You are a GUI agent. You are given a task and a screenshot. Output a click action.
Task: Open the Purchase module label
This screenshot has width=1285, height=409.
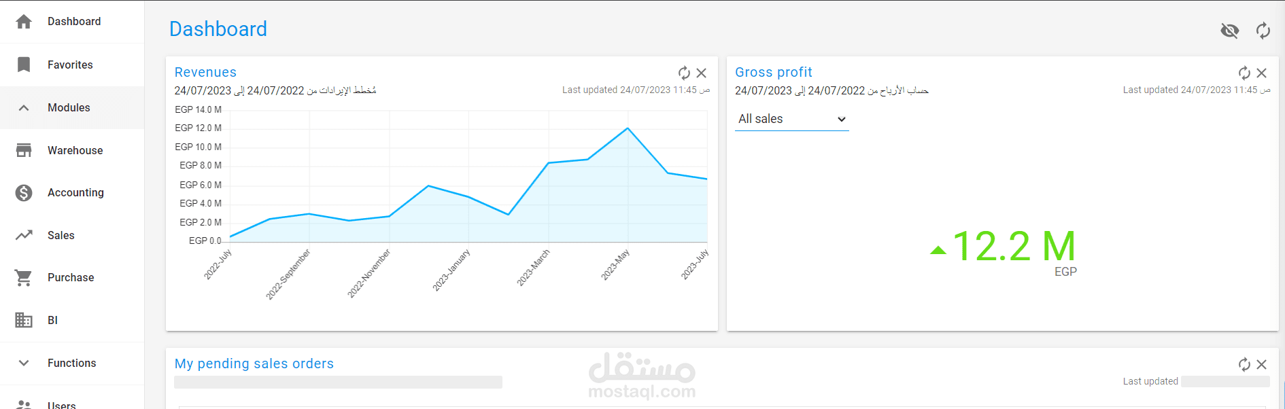[71, 278]
